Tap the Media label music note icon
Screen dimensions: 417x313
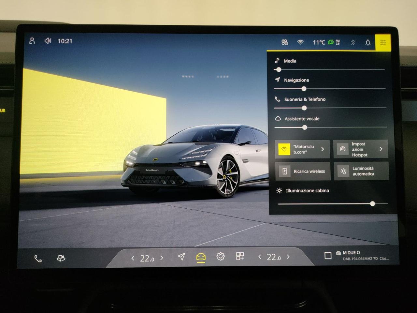click(277, 61)
